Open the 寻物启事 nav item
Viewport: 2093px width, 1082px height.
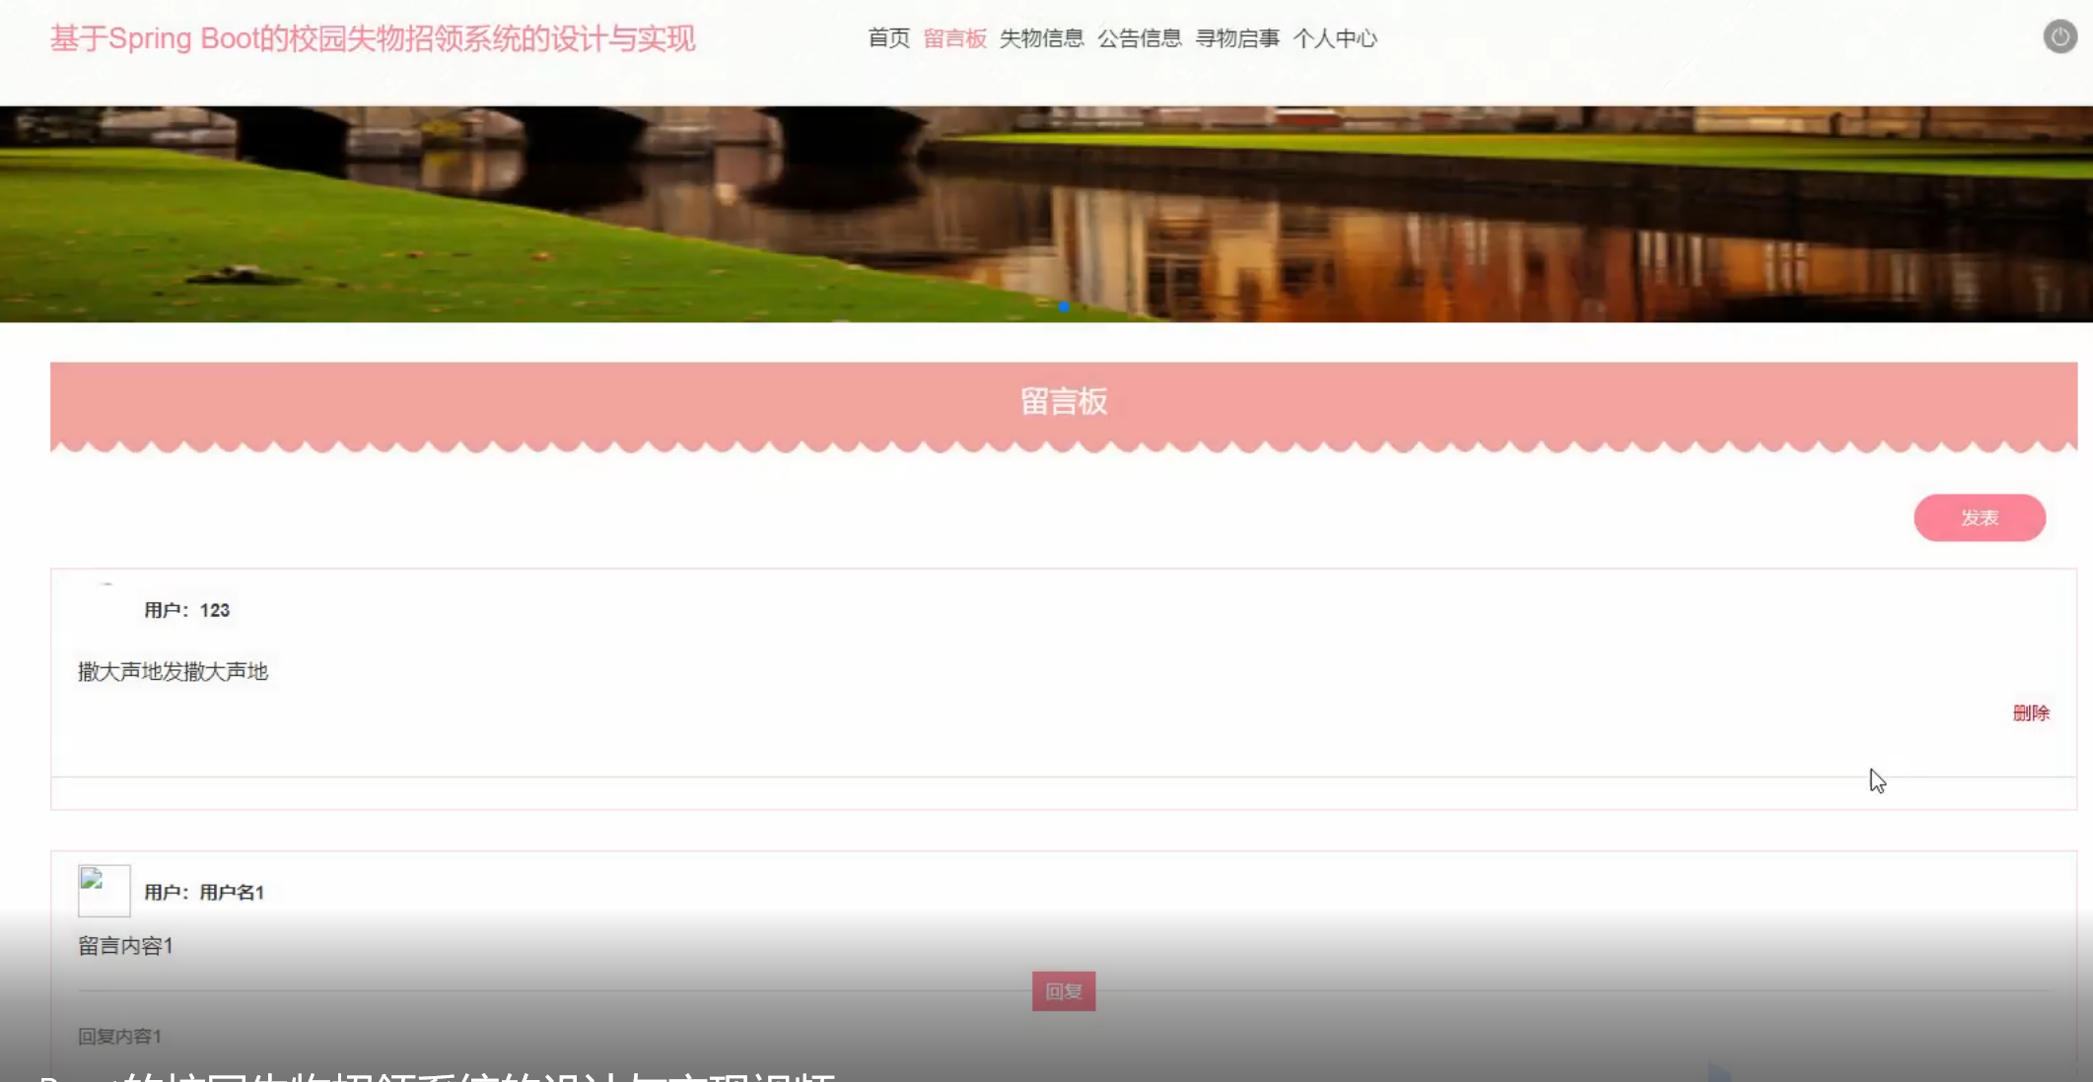point(1236,38)
